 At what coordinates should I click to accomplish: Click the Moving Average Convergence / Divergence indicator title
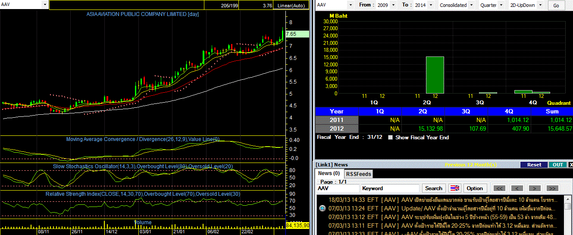[x=143, y=139]
